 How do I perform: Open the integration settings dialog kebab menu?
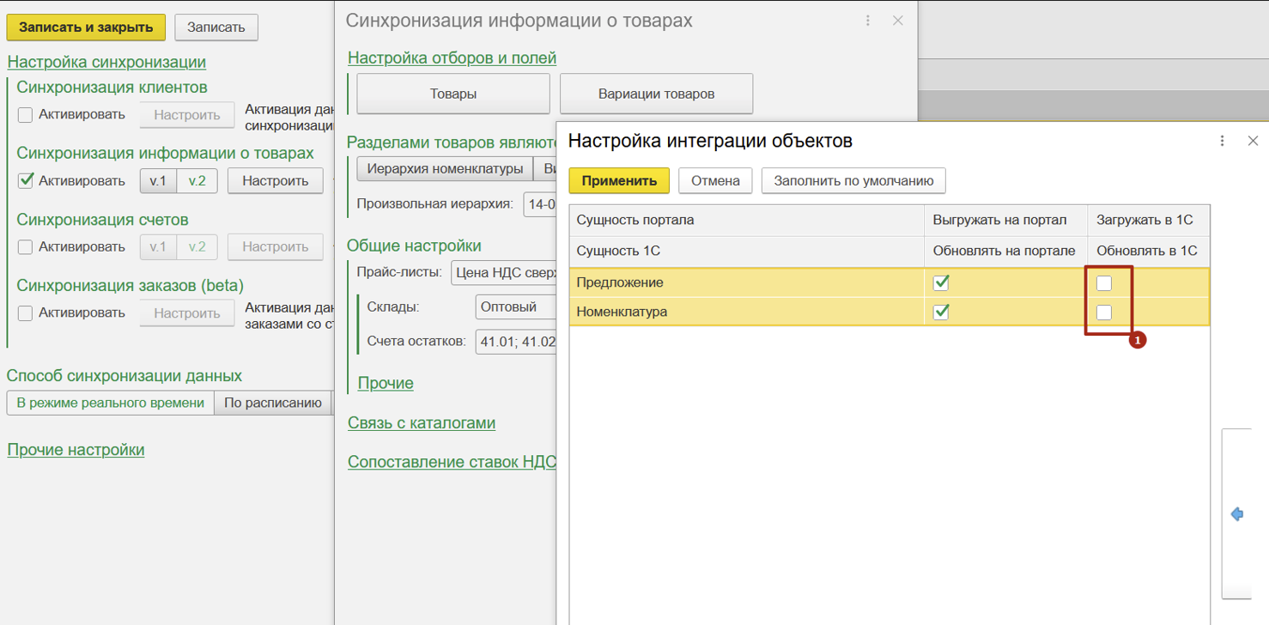1222,141
